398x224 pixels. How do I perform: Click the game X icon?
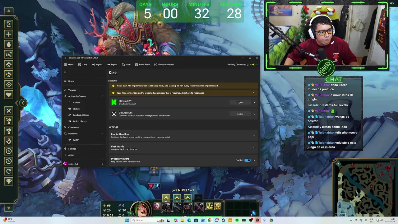pos(9,110)
